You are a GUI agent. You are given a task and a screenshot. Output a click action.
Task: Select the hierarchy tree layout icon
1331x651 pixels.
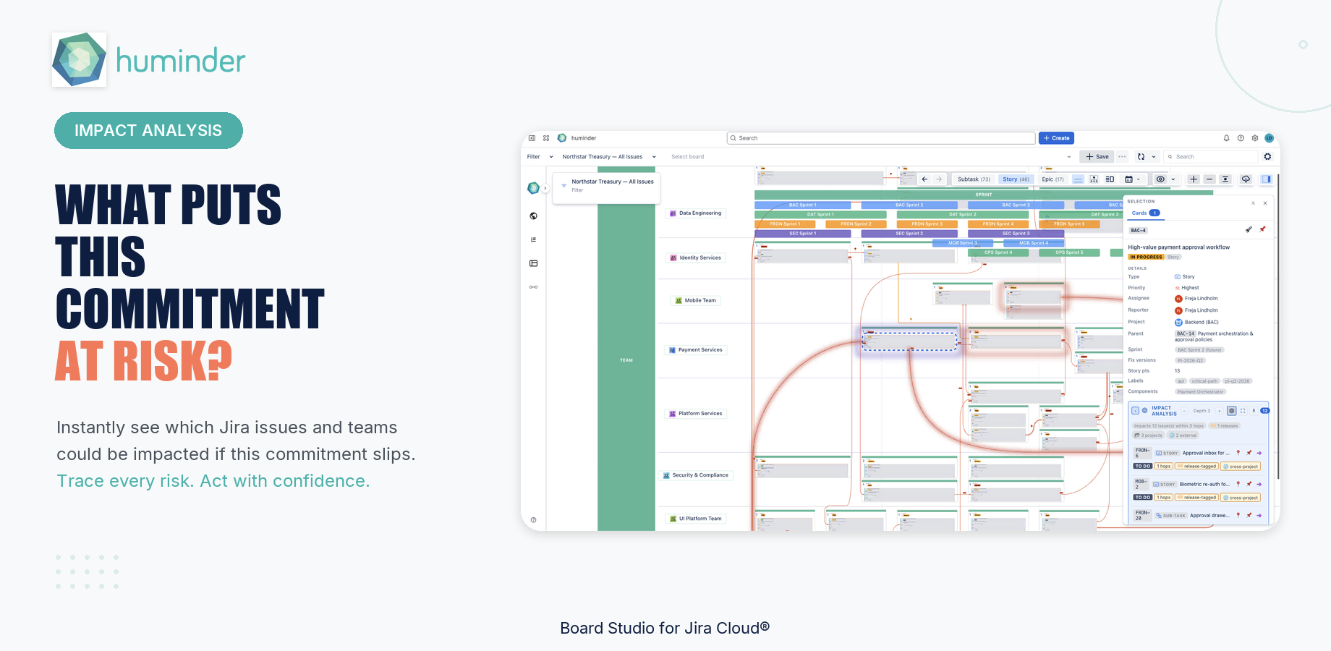click(1094, 179)
